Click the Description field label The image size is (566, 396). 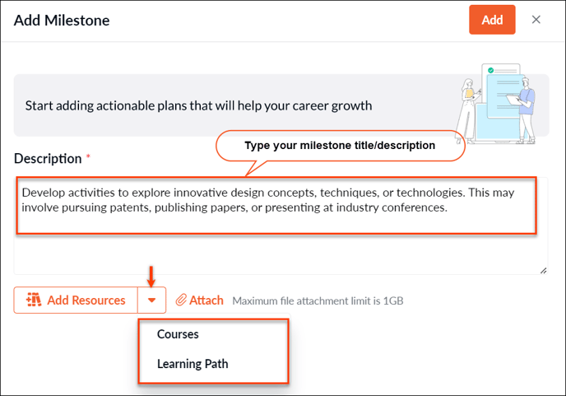point(48,159)
